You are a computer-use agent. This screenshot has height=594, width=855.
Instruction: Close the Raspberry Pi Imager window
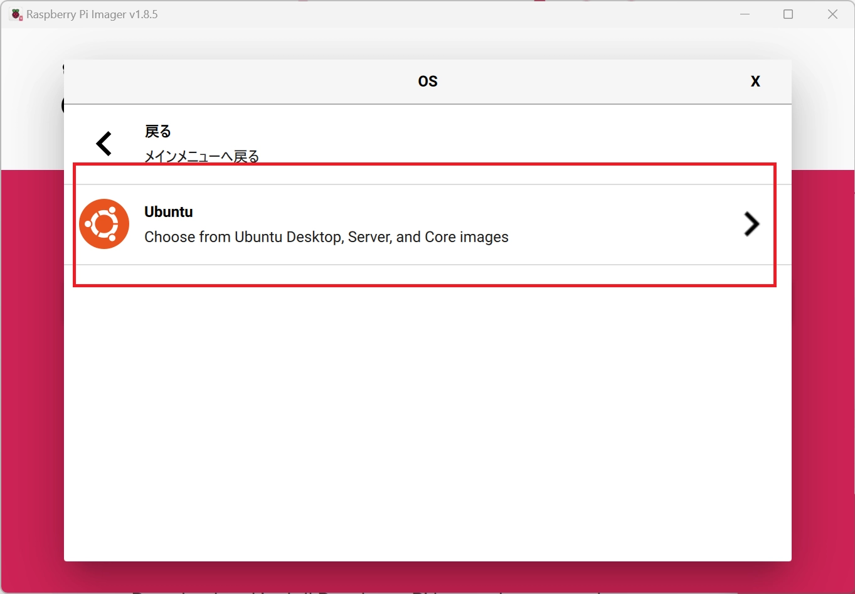point(832,14)
